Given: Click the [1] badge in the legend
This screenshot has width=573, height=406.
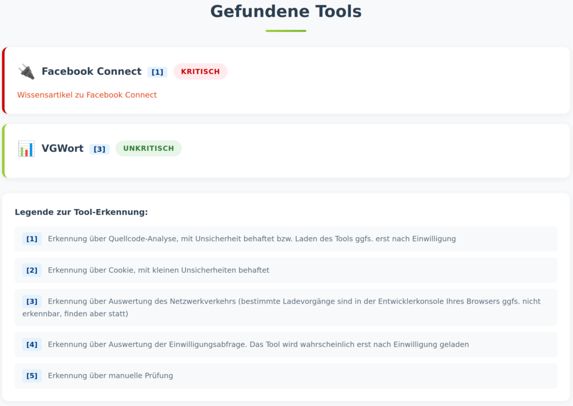Looking at the screenshot, I should [32, 239].
